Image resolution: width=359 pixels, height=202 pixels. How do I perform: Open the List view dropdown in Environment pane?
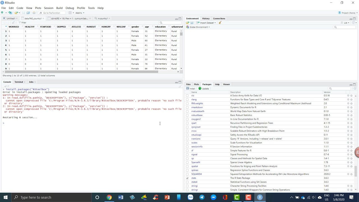point(345,23)
